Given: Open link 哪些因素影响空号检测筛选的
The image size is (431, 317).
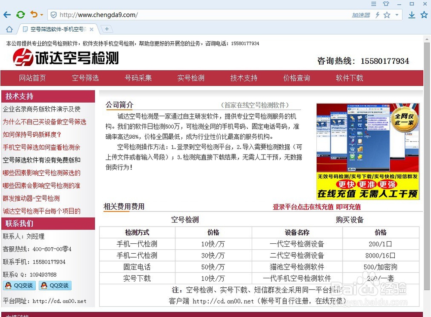Looking at the screenshot, I should [x=41, y=173].
